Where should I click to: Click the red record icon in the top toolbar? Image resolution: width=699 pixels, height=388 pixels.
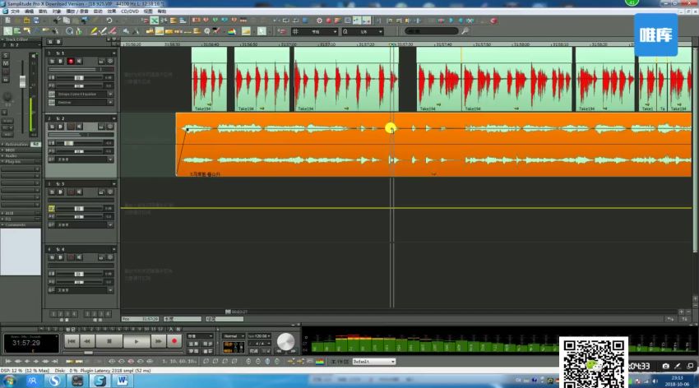329,21
